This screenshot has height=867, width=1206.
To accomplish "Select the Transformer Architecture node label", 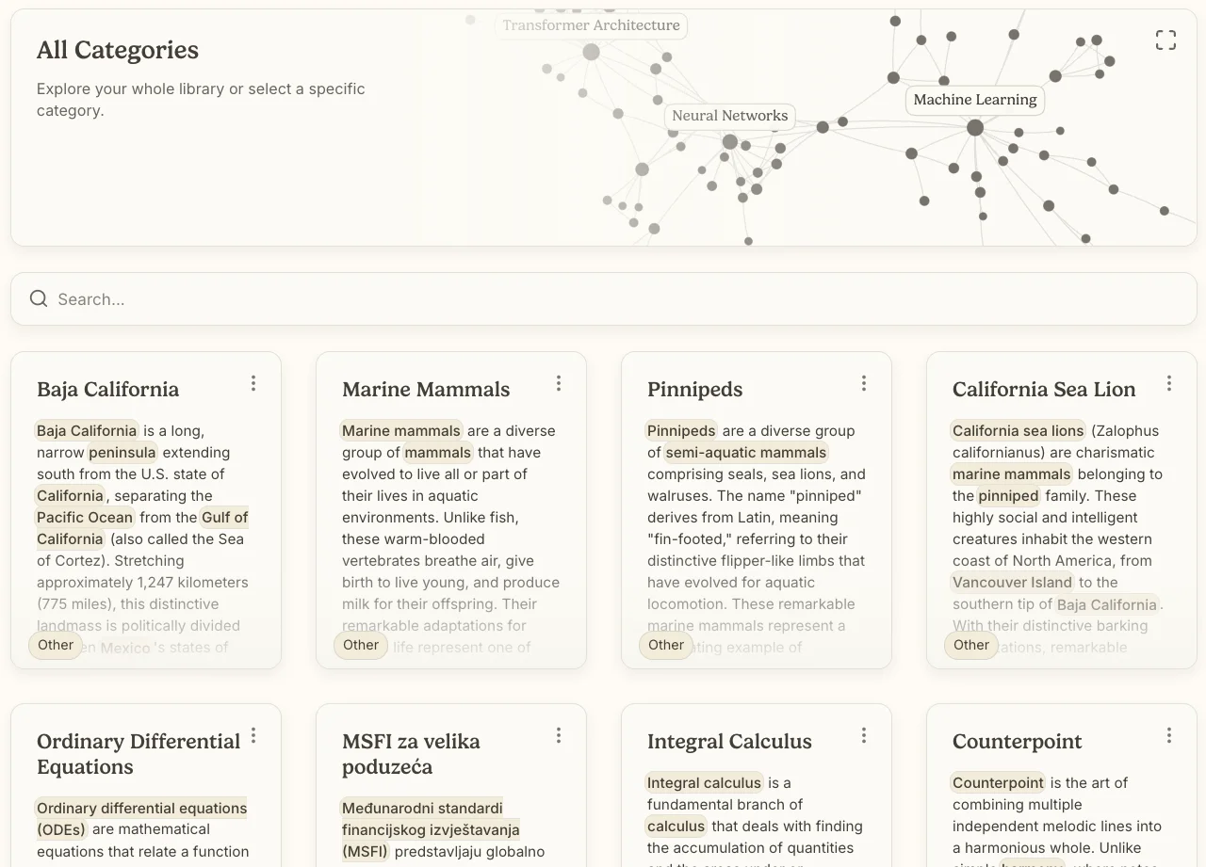I will (x=591, y=25).
